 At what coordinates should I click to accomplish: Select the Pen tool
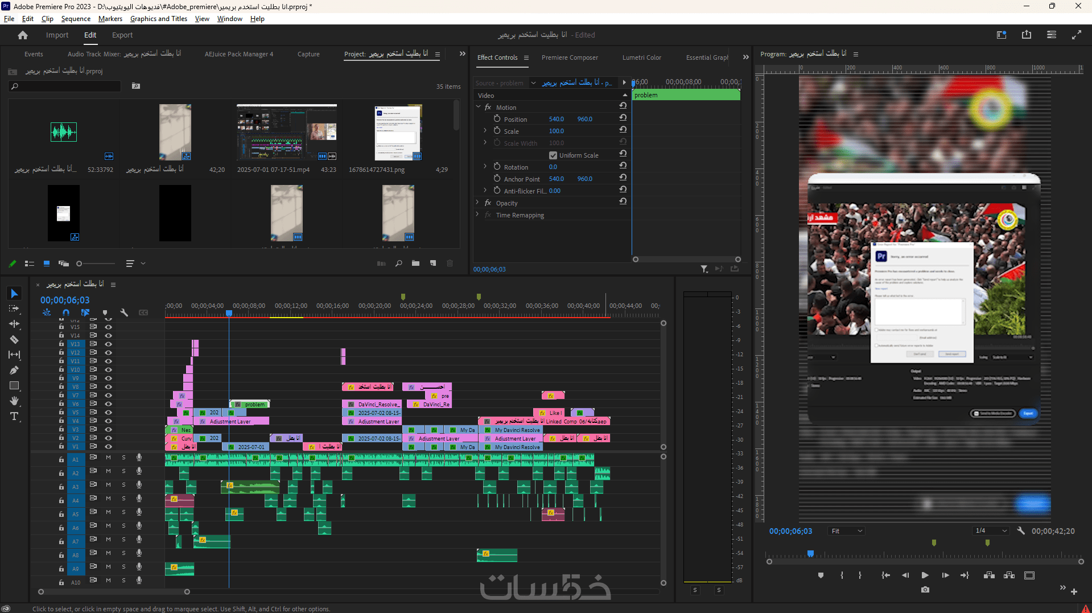point(14,370)
